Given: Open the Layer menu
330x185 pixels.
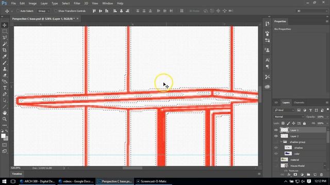Looking at the screenshot, I should 44,4.
